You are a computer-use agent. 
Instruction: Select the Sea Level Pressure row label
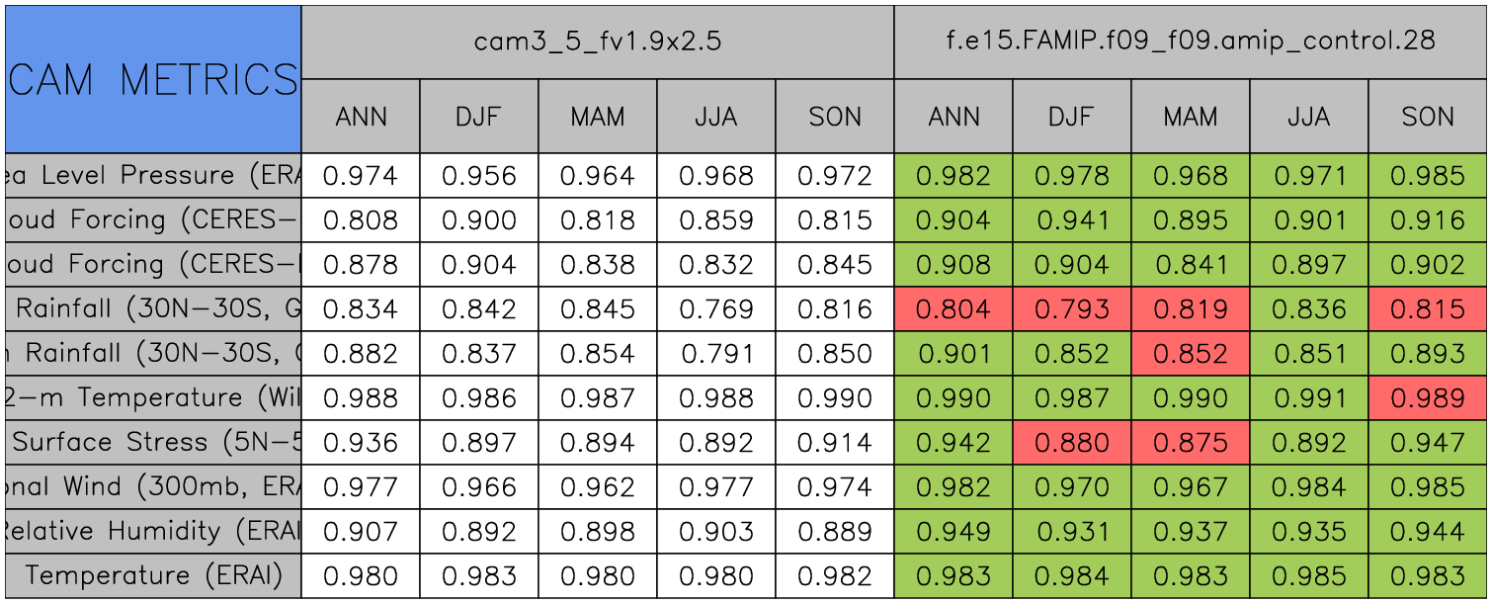(153, 176)
